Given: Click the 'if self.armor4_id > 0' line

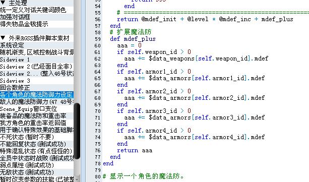Looking at the screenshot, I should [x=154, y=131].
